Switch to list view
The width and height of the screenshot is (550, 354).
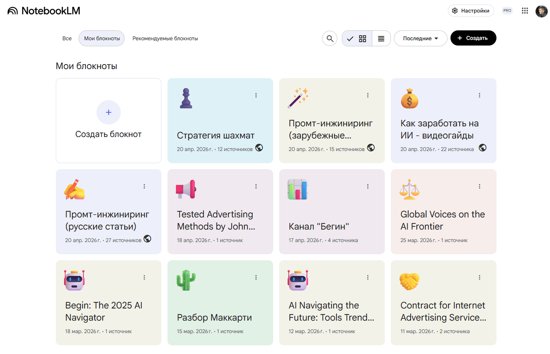[x=381, y=38]
